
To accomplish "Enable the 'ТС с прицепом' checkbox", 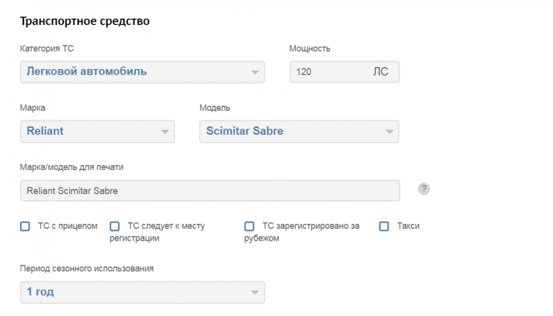I will (x=26, y=226).
